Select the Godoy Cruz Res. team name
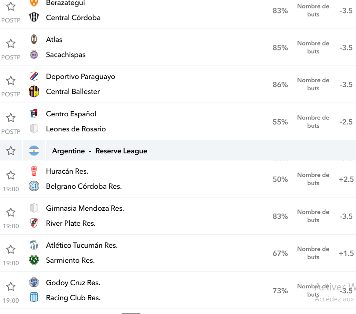Image resolution: width=356 pixels, height=314 pixels. (73, 283)
